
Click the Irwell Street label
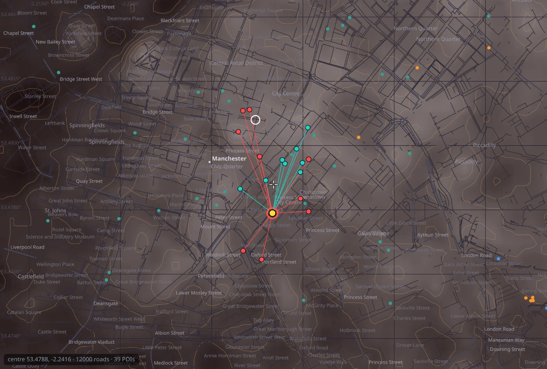click(23, 116)
